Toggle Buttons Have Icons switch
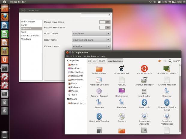The height and width of the screenshot is (139, 186). 105,28
